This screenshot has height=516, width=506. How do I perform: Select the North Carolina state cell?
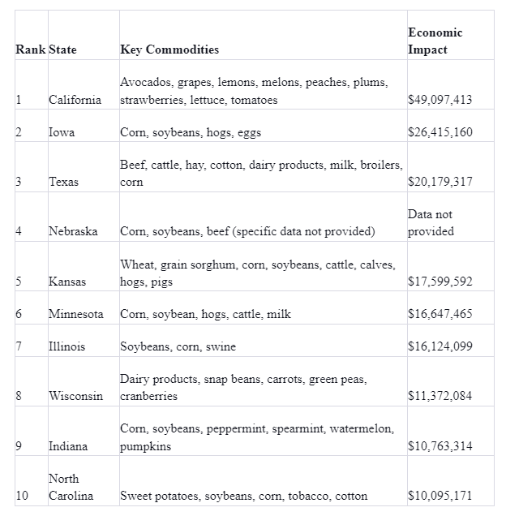click(84, 481)
